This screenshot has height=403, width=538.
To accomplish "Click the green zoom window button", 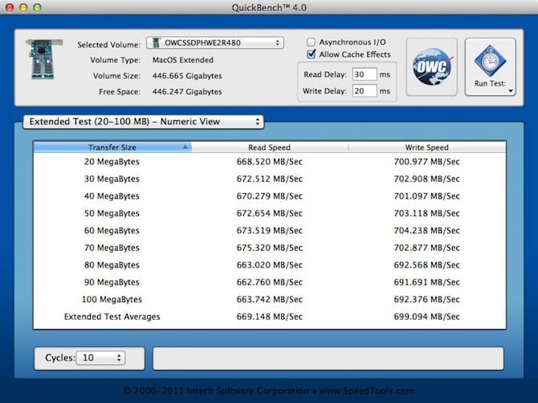I will coord(39,7).
